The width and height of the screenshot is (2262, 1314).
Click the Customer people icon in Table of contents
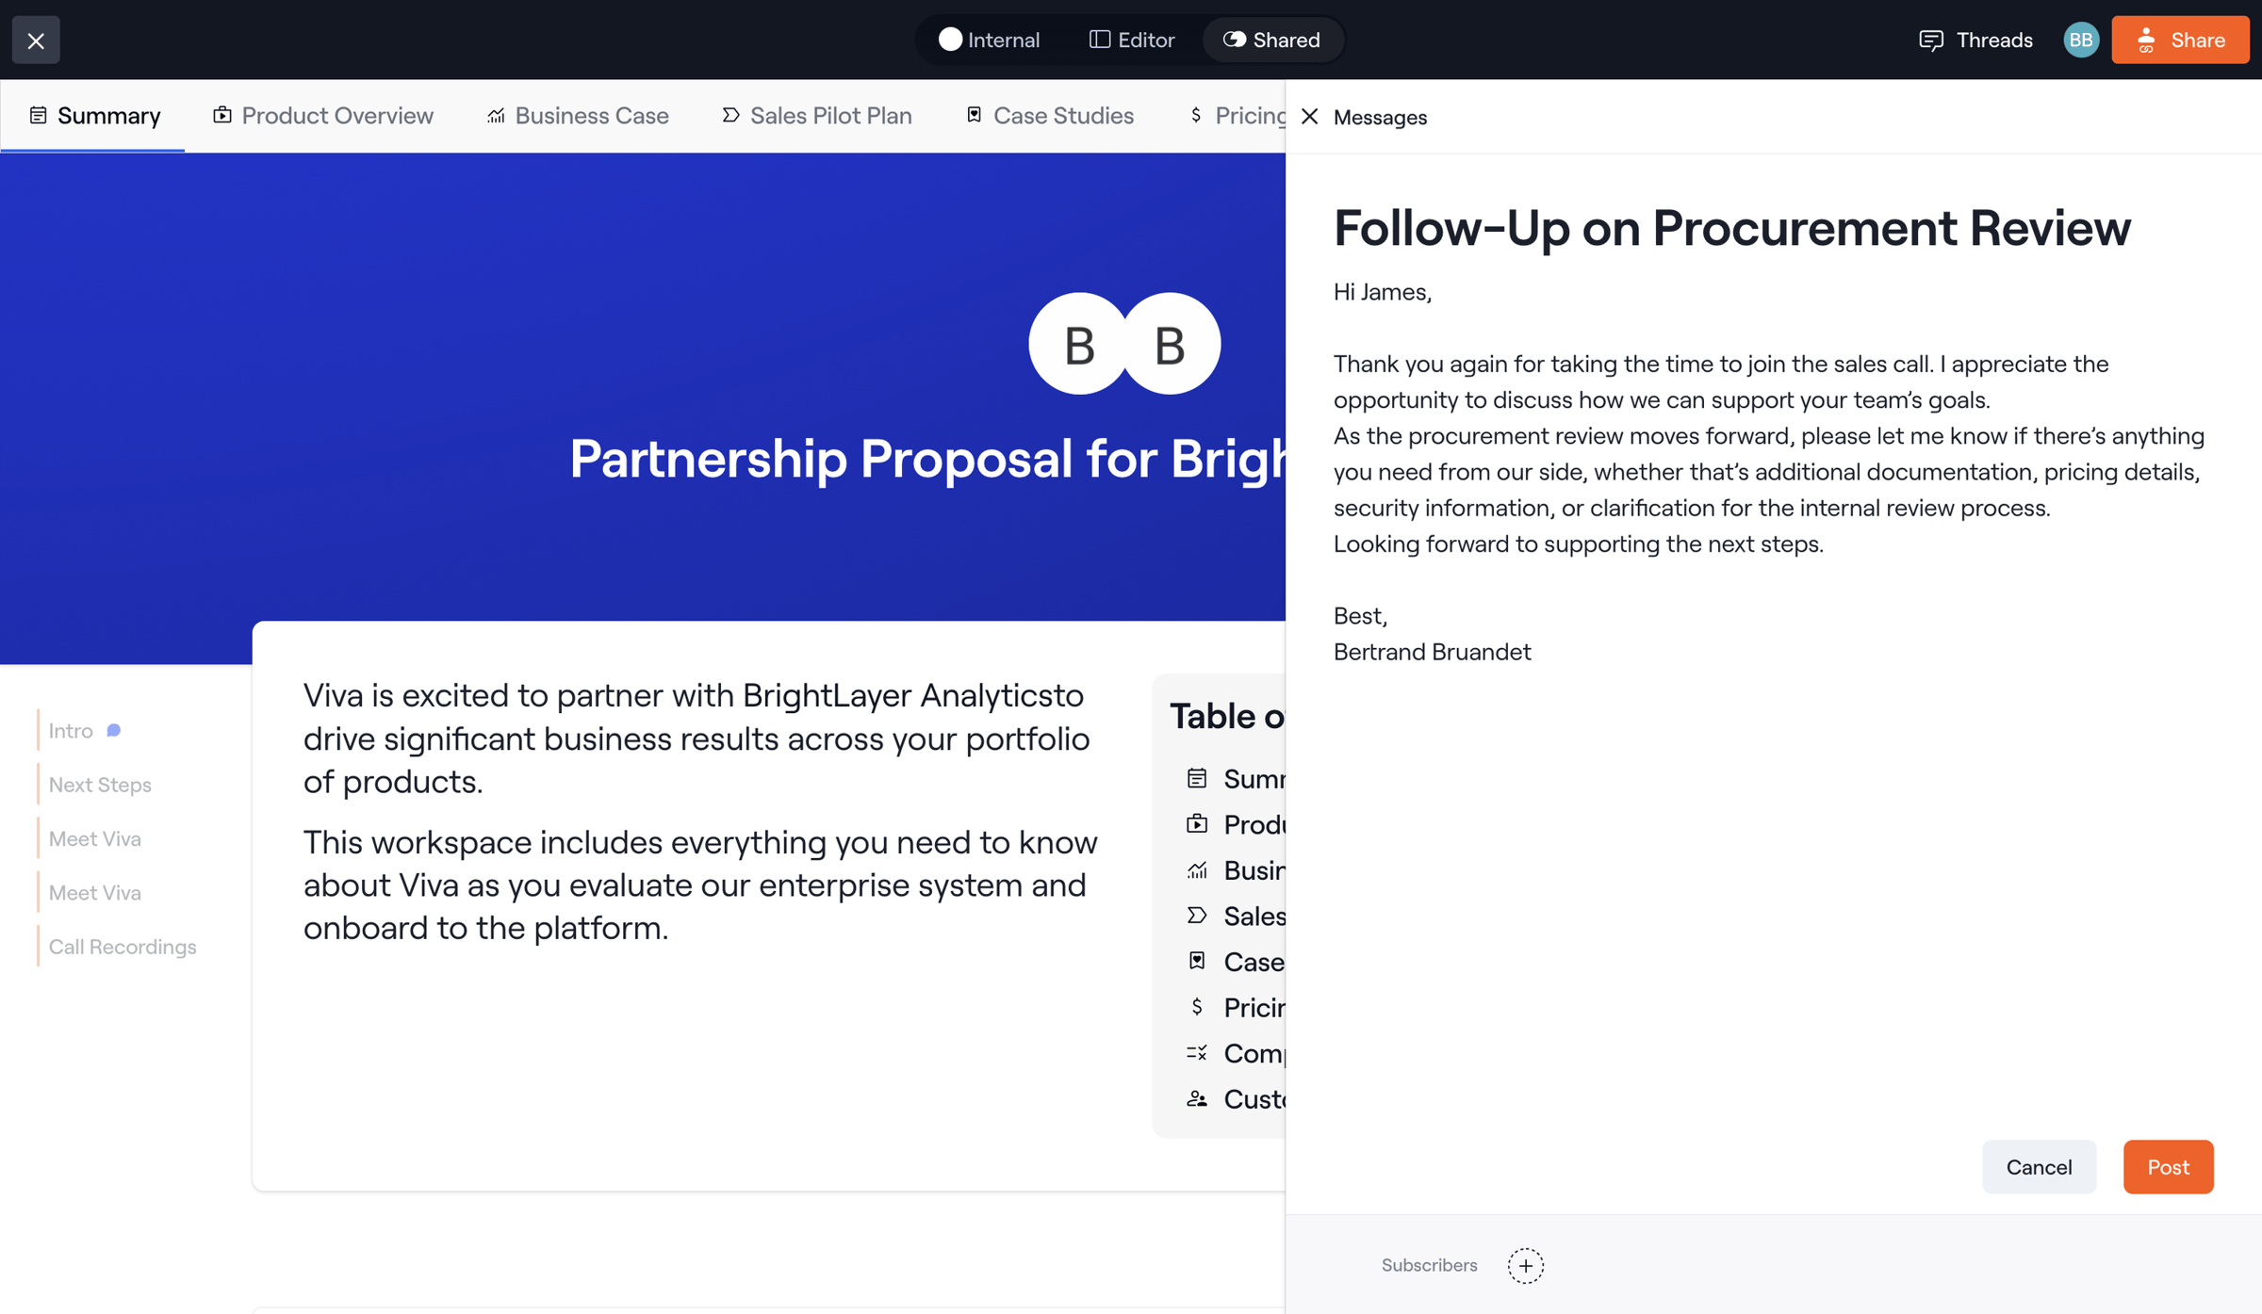(1196, 1098)
